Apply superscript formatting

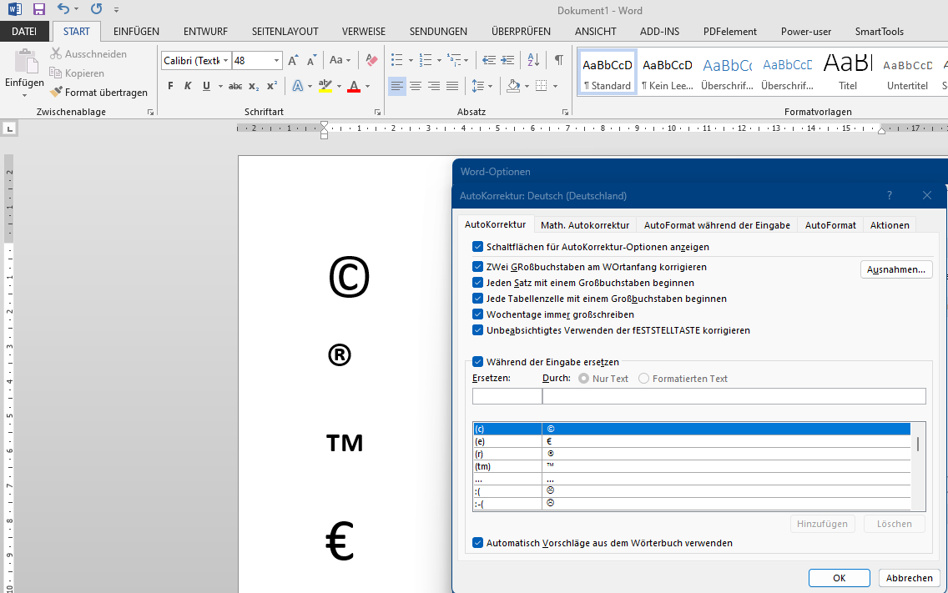[x=272, y=86]
